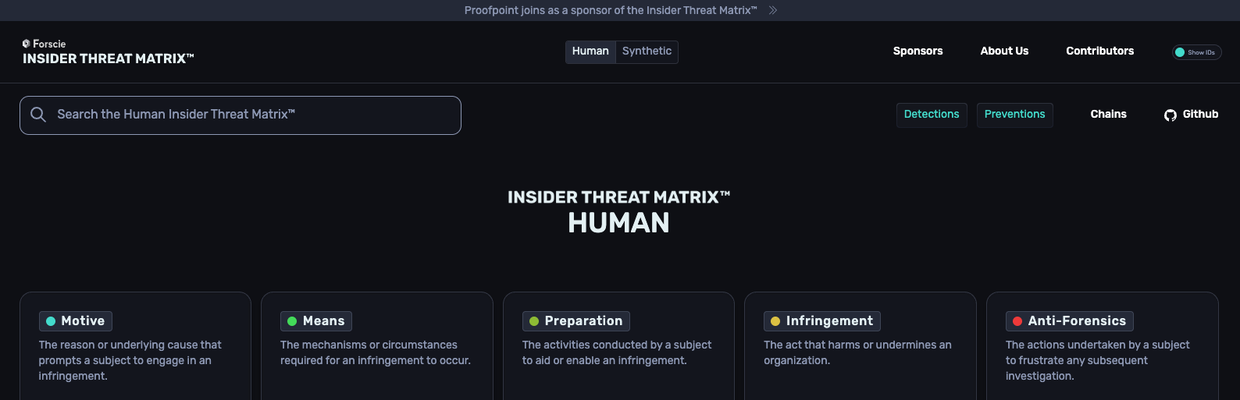This screenshot has height=400, width=1240.
Task: Switch to the Human matrix tab
Action: pyautogui.click(x=590, y=51)
